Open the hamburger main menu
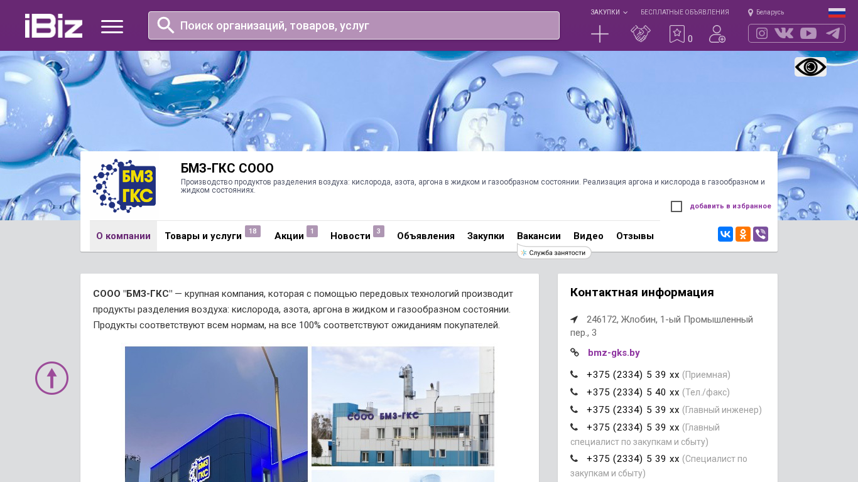Viewport: 858px width, 482px height. [x=112, y=26]
